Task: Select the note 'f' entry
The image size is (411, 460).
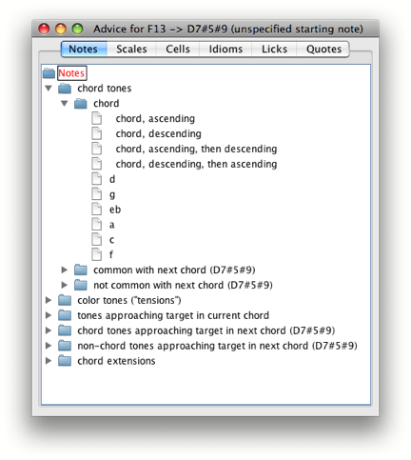Action: pos(111,254)
